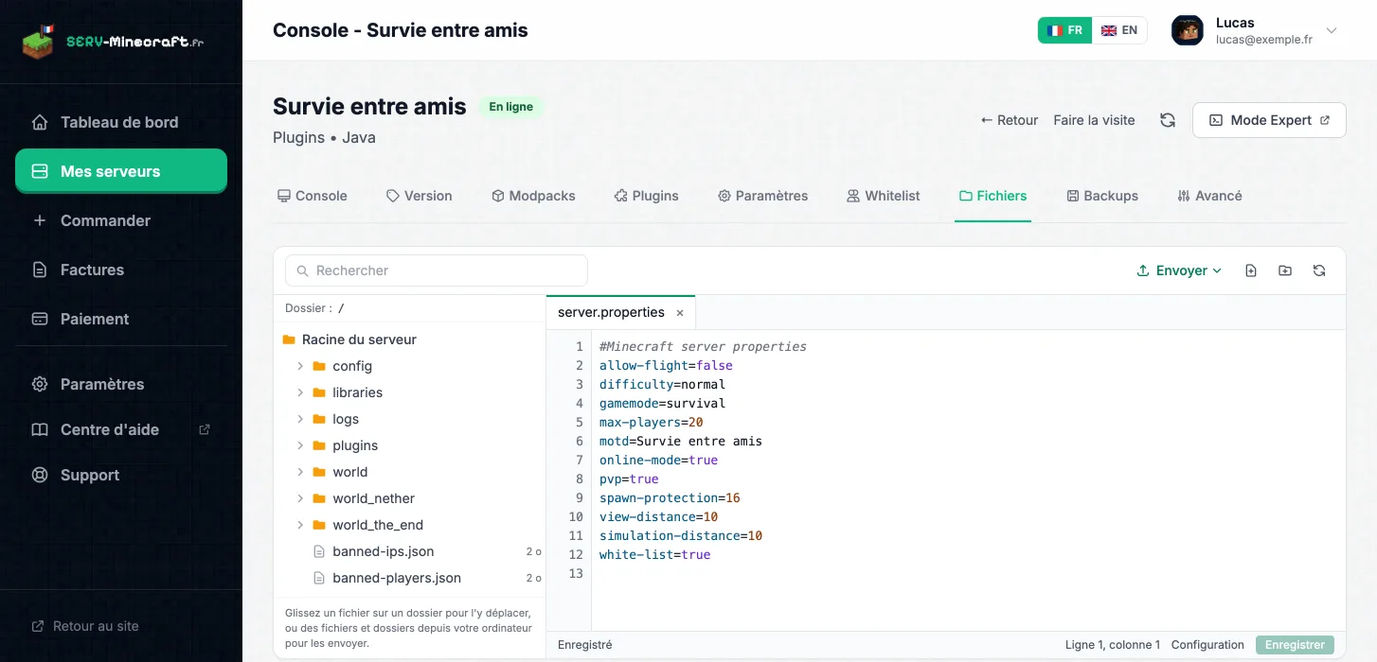Close the server.properties editor tab

point(680,313)
